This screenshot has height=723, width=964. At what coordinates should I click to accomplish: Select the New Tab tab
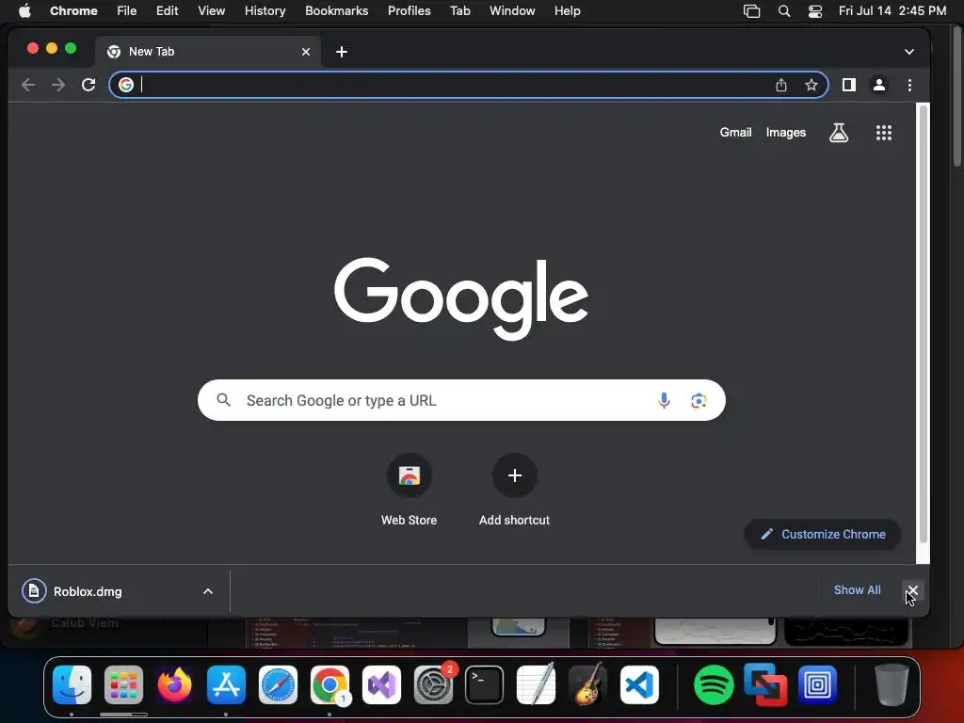pyautogui.click(x=208, y=52)
